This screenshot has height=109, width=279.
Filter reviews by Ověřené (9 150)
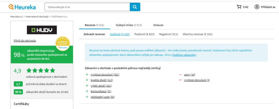point(120,34)
